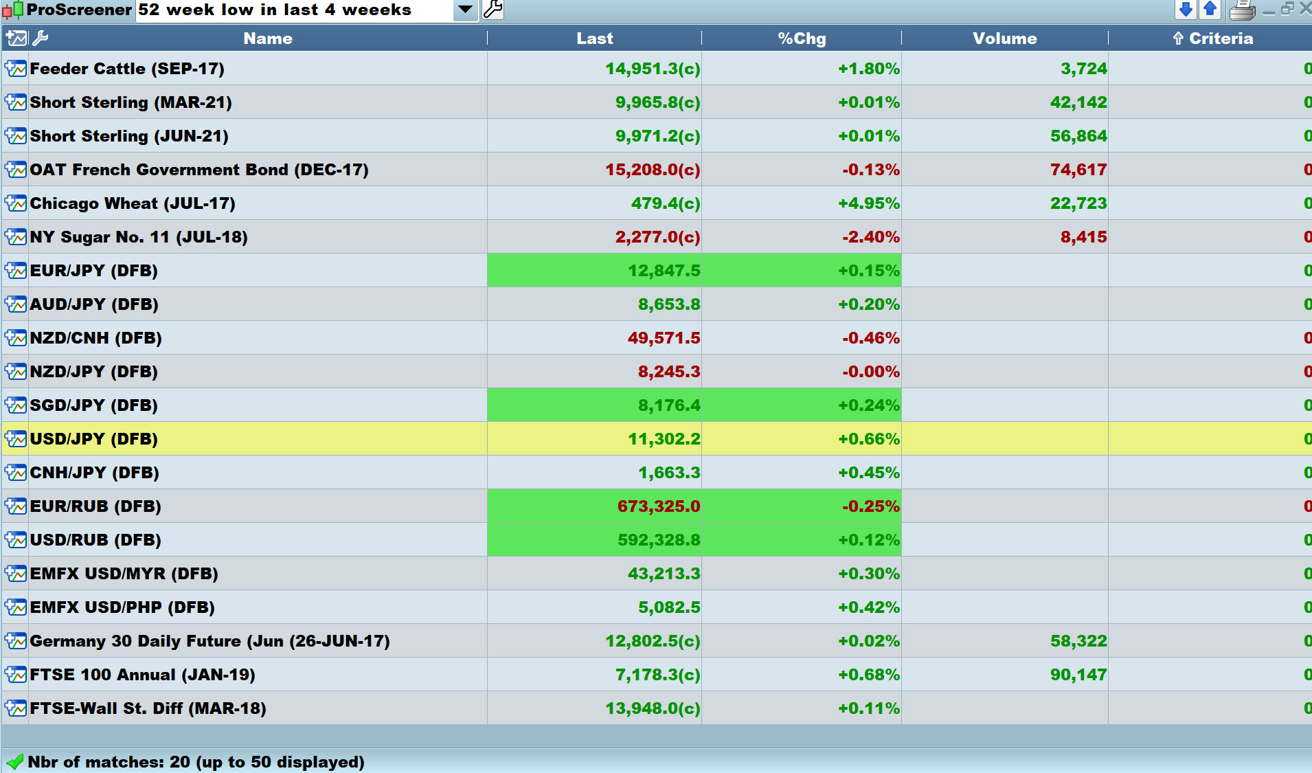The height and width of the screenshot is (773, 1312).
Task: Sort by the Last column header
Action: pyautogui.click(x=595, y=38)
